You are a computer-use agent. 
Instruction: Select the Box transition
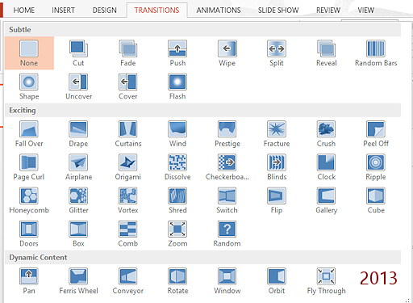[78, 234]
